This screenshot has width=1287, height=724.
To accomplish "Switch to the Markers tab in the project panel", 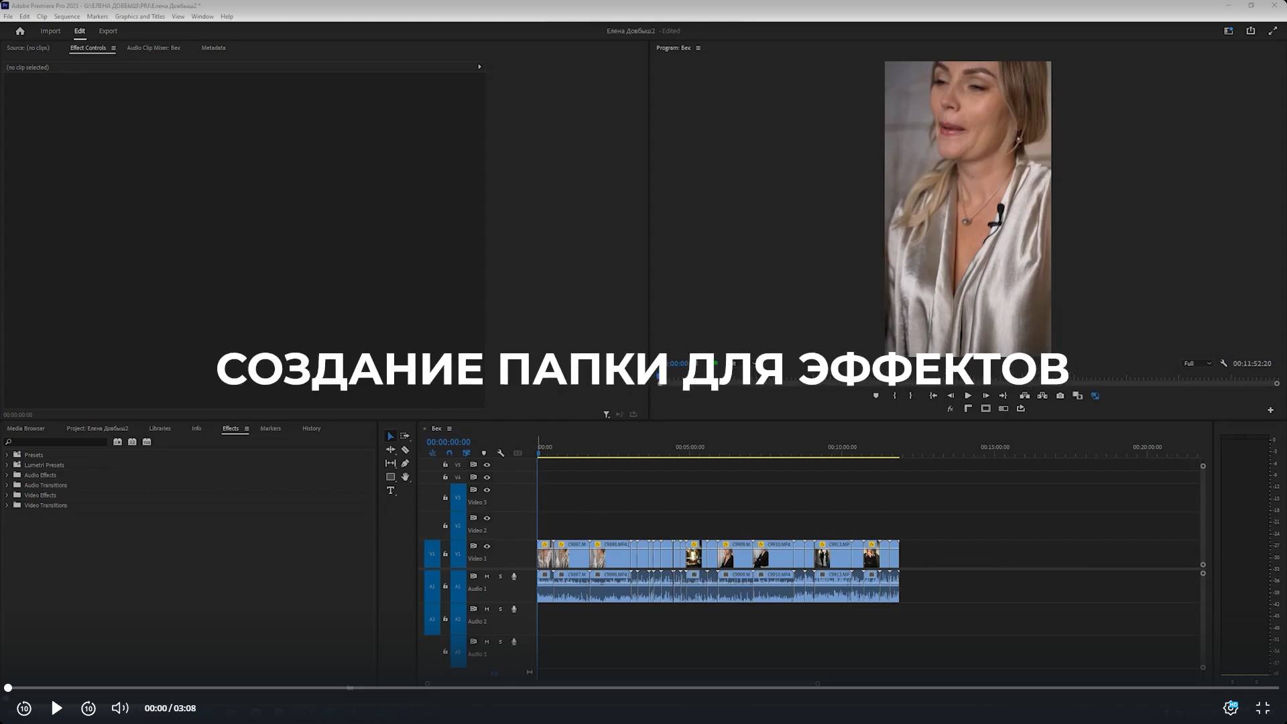I will [x=270, y=428].
